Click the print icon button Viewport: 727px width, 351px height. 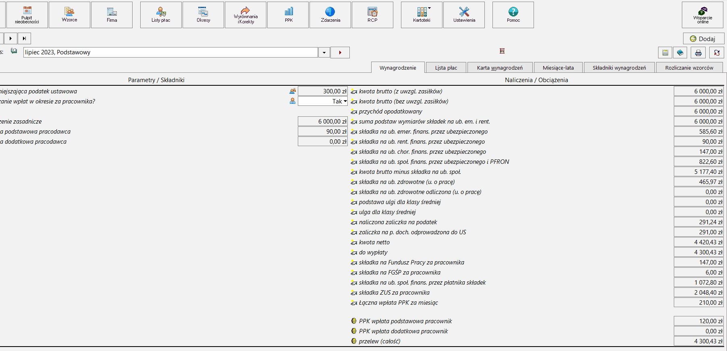click(x=698, y=53)
